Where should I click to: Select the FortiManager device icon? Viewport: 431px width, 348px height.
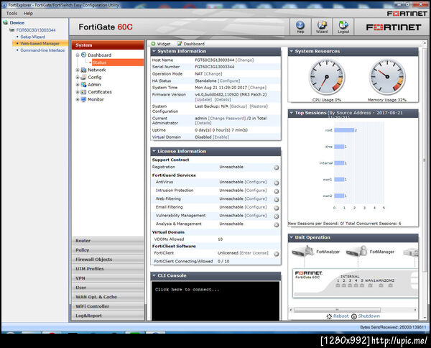click(357, 251)
